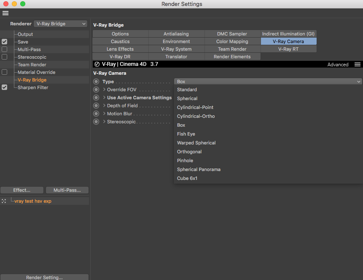Select Orthogonal camera type
363x280 pixels.
268,152
